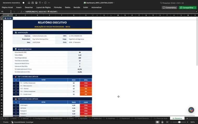Select the column G header
198x124 pixels.
coord(74,15)
